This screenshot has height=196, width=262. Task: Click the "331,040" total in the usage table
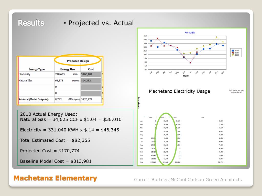(x=166, y=162)
